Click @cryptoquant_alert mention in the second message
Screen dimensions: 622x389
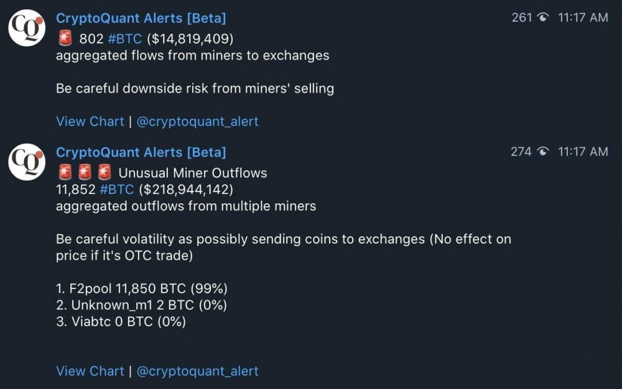(x=197, y=371)
